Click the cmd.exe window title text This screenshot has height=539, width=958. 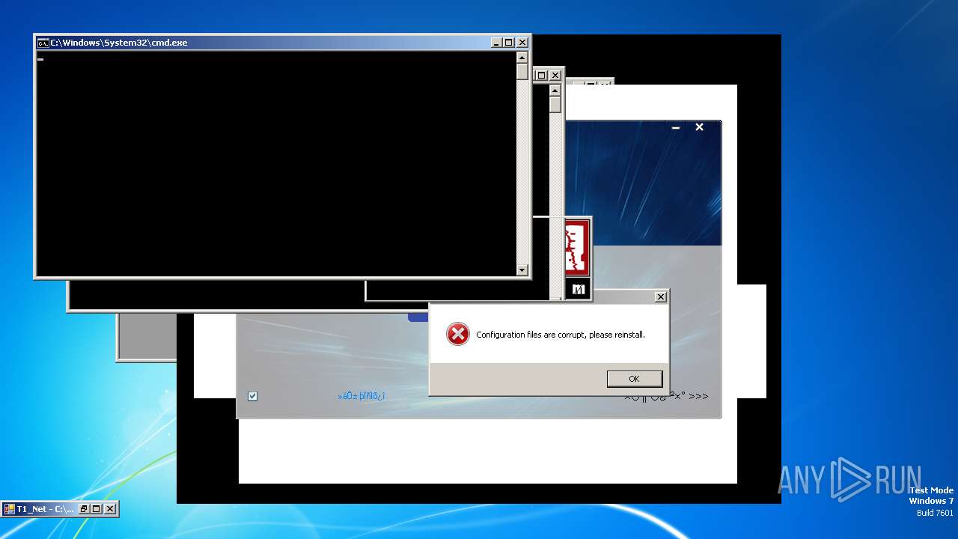coord(119,43)
